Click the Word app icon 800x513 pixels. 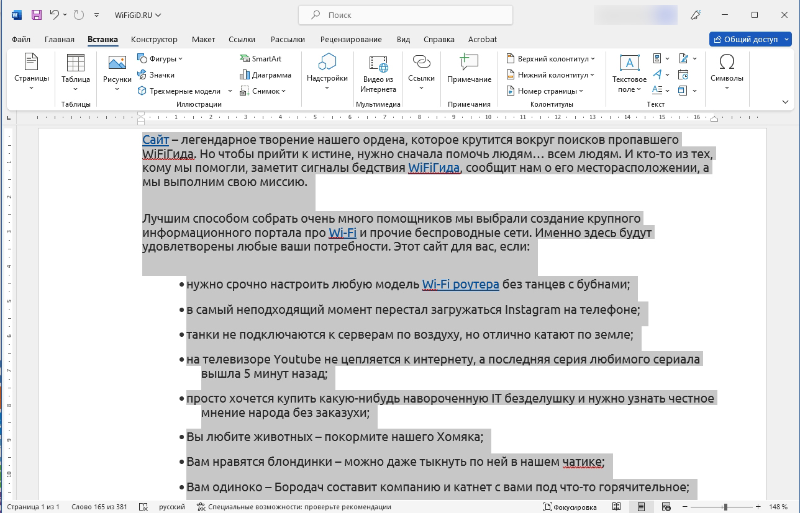(16, 15)
